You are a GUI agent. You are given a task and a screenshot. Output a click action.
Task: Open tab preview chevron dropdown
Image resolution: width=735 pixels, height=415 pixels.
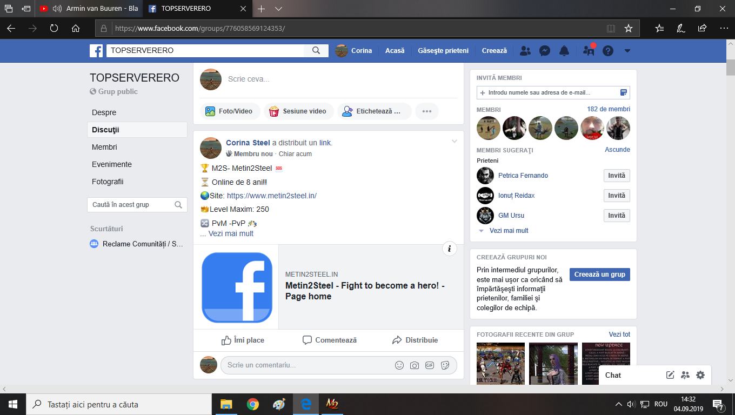tap(278, 9)
